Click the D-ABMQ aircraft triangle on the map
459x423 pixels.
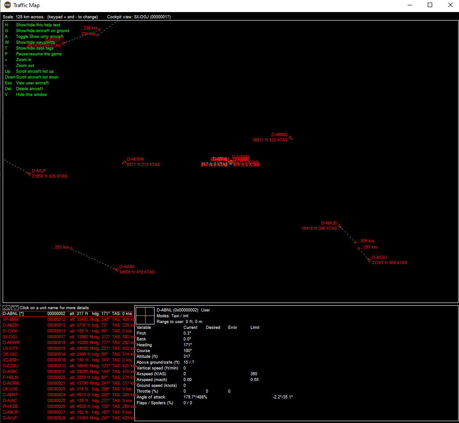(291, 138)
